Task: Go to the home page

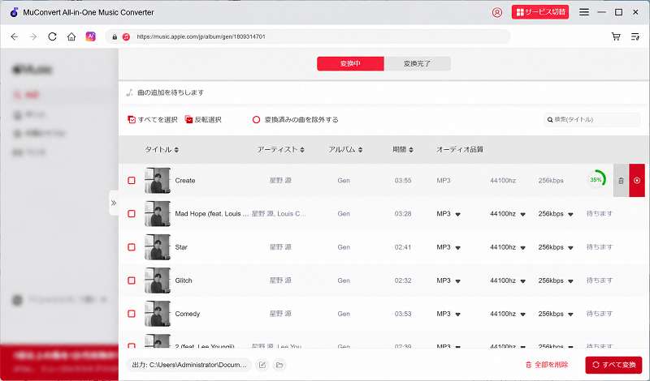Action: click(x=71, y=36)
